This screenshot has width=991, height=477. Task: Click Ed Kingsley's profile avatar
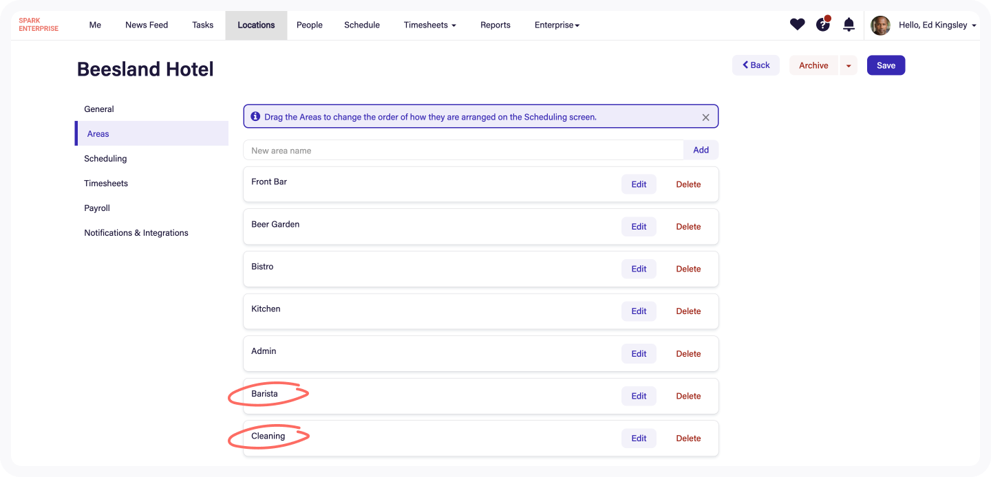click(x=880, y=25)
